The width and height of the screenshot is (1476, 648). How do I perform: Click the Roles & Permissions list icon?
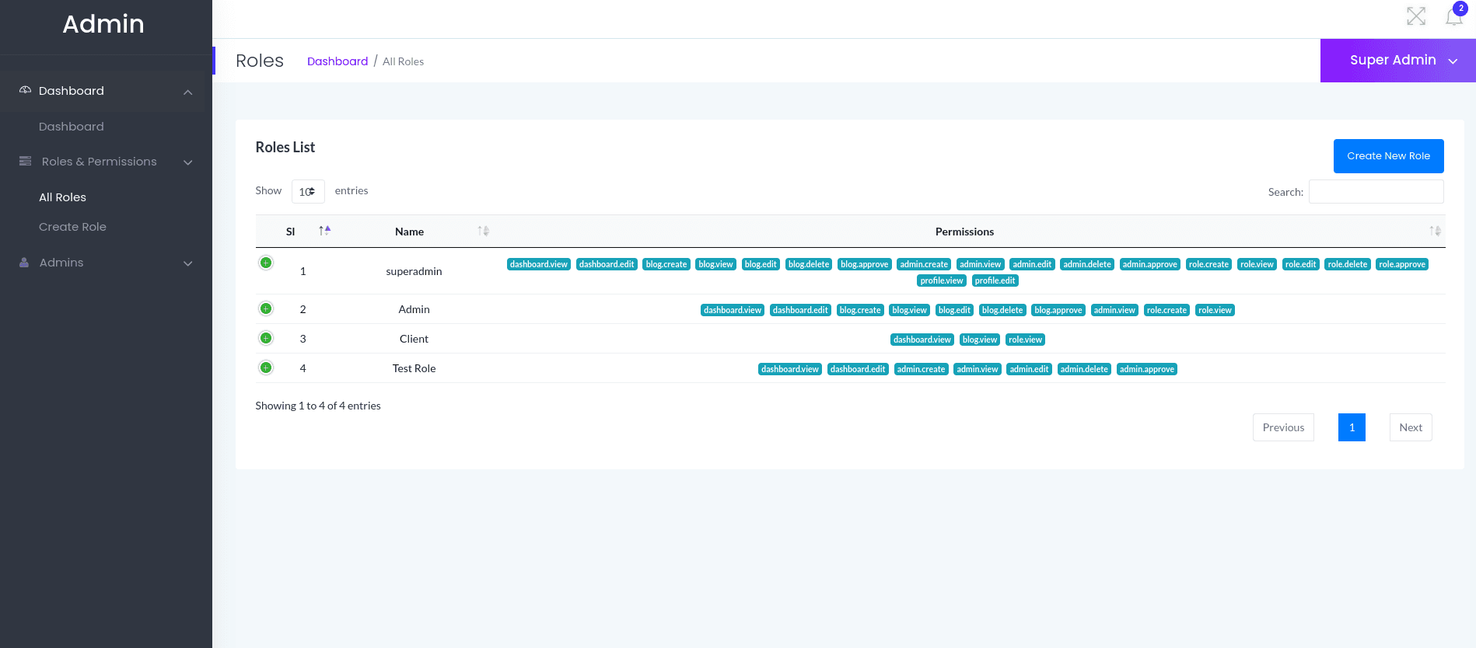coord(26,161)
